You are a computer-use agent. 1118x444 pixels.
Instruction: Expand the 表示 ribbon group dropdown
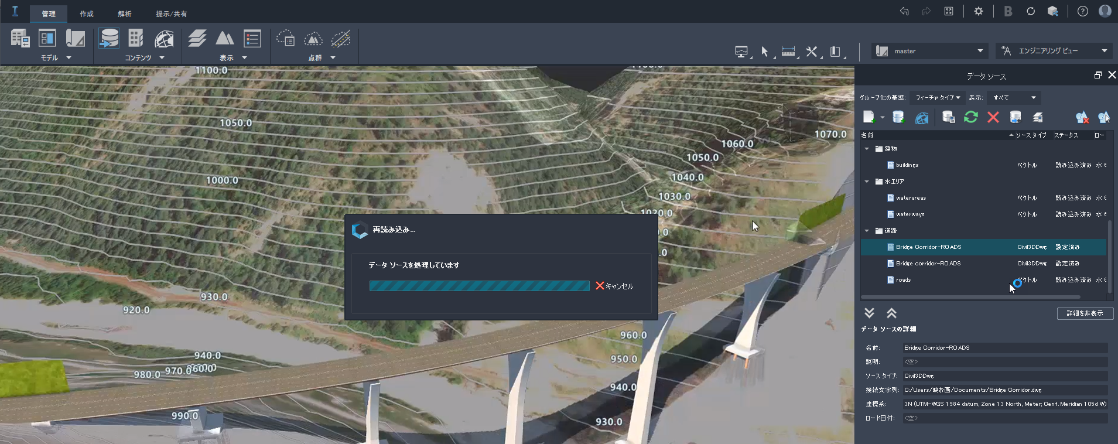pyautogui.click(x=244, y=58)
